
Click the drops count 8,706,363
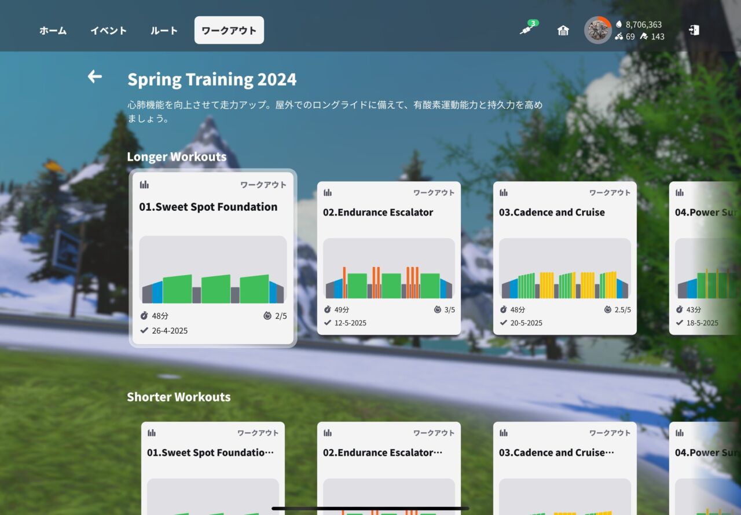click(643, 24)
